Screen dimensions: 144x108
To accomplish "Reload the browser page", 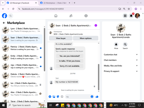I will point(13,9).
